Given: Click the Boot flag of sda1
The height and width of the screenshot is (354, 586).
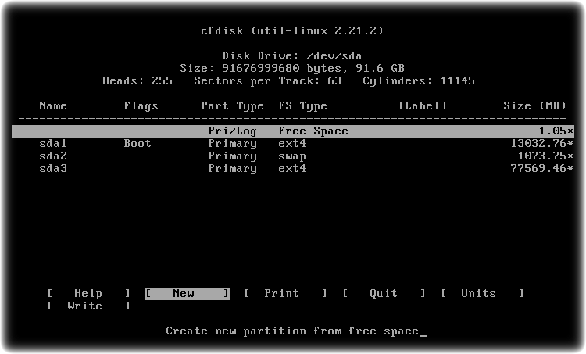Looking at the screenshot, I should 138,144.
